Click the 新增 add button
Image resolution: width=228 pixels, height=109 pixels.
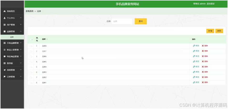(210, 31)
